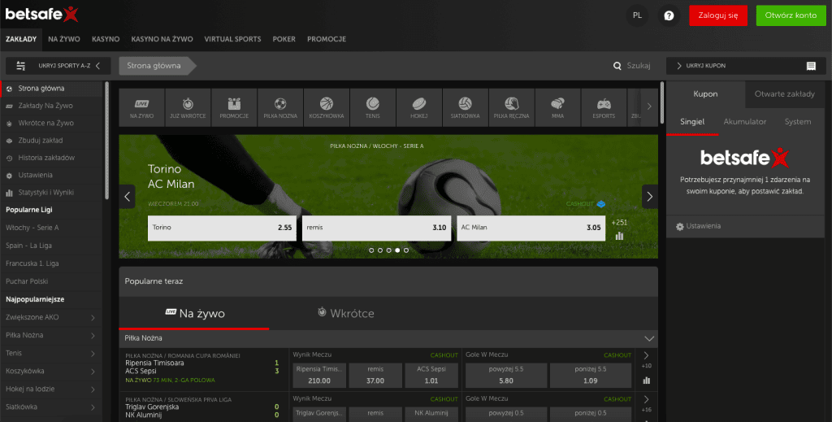The height and width of the screenshot is (422, 832).
Task: Select the Tenis ball tile
Action: coord(372,108)
